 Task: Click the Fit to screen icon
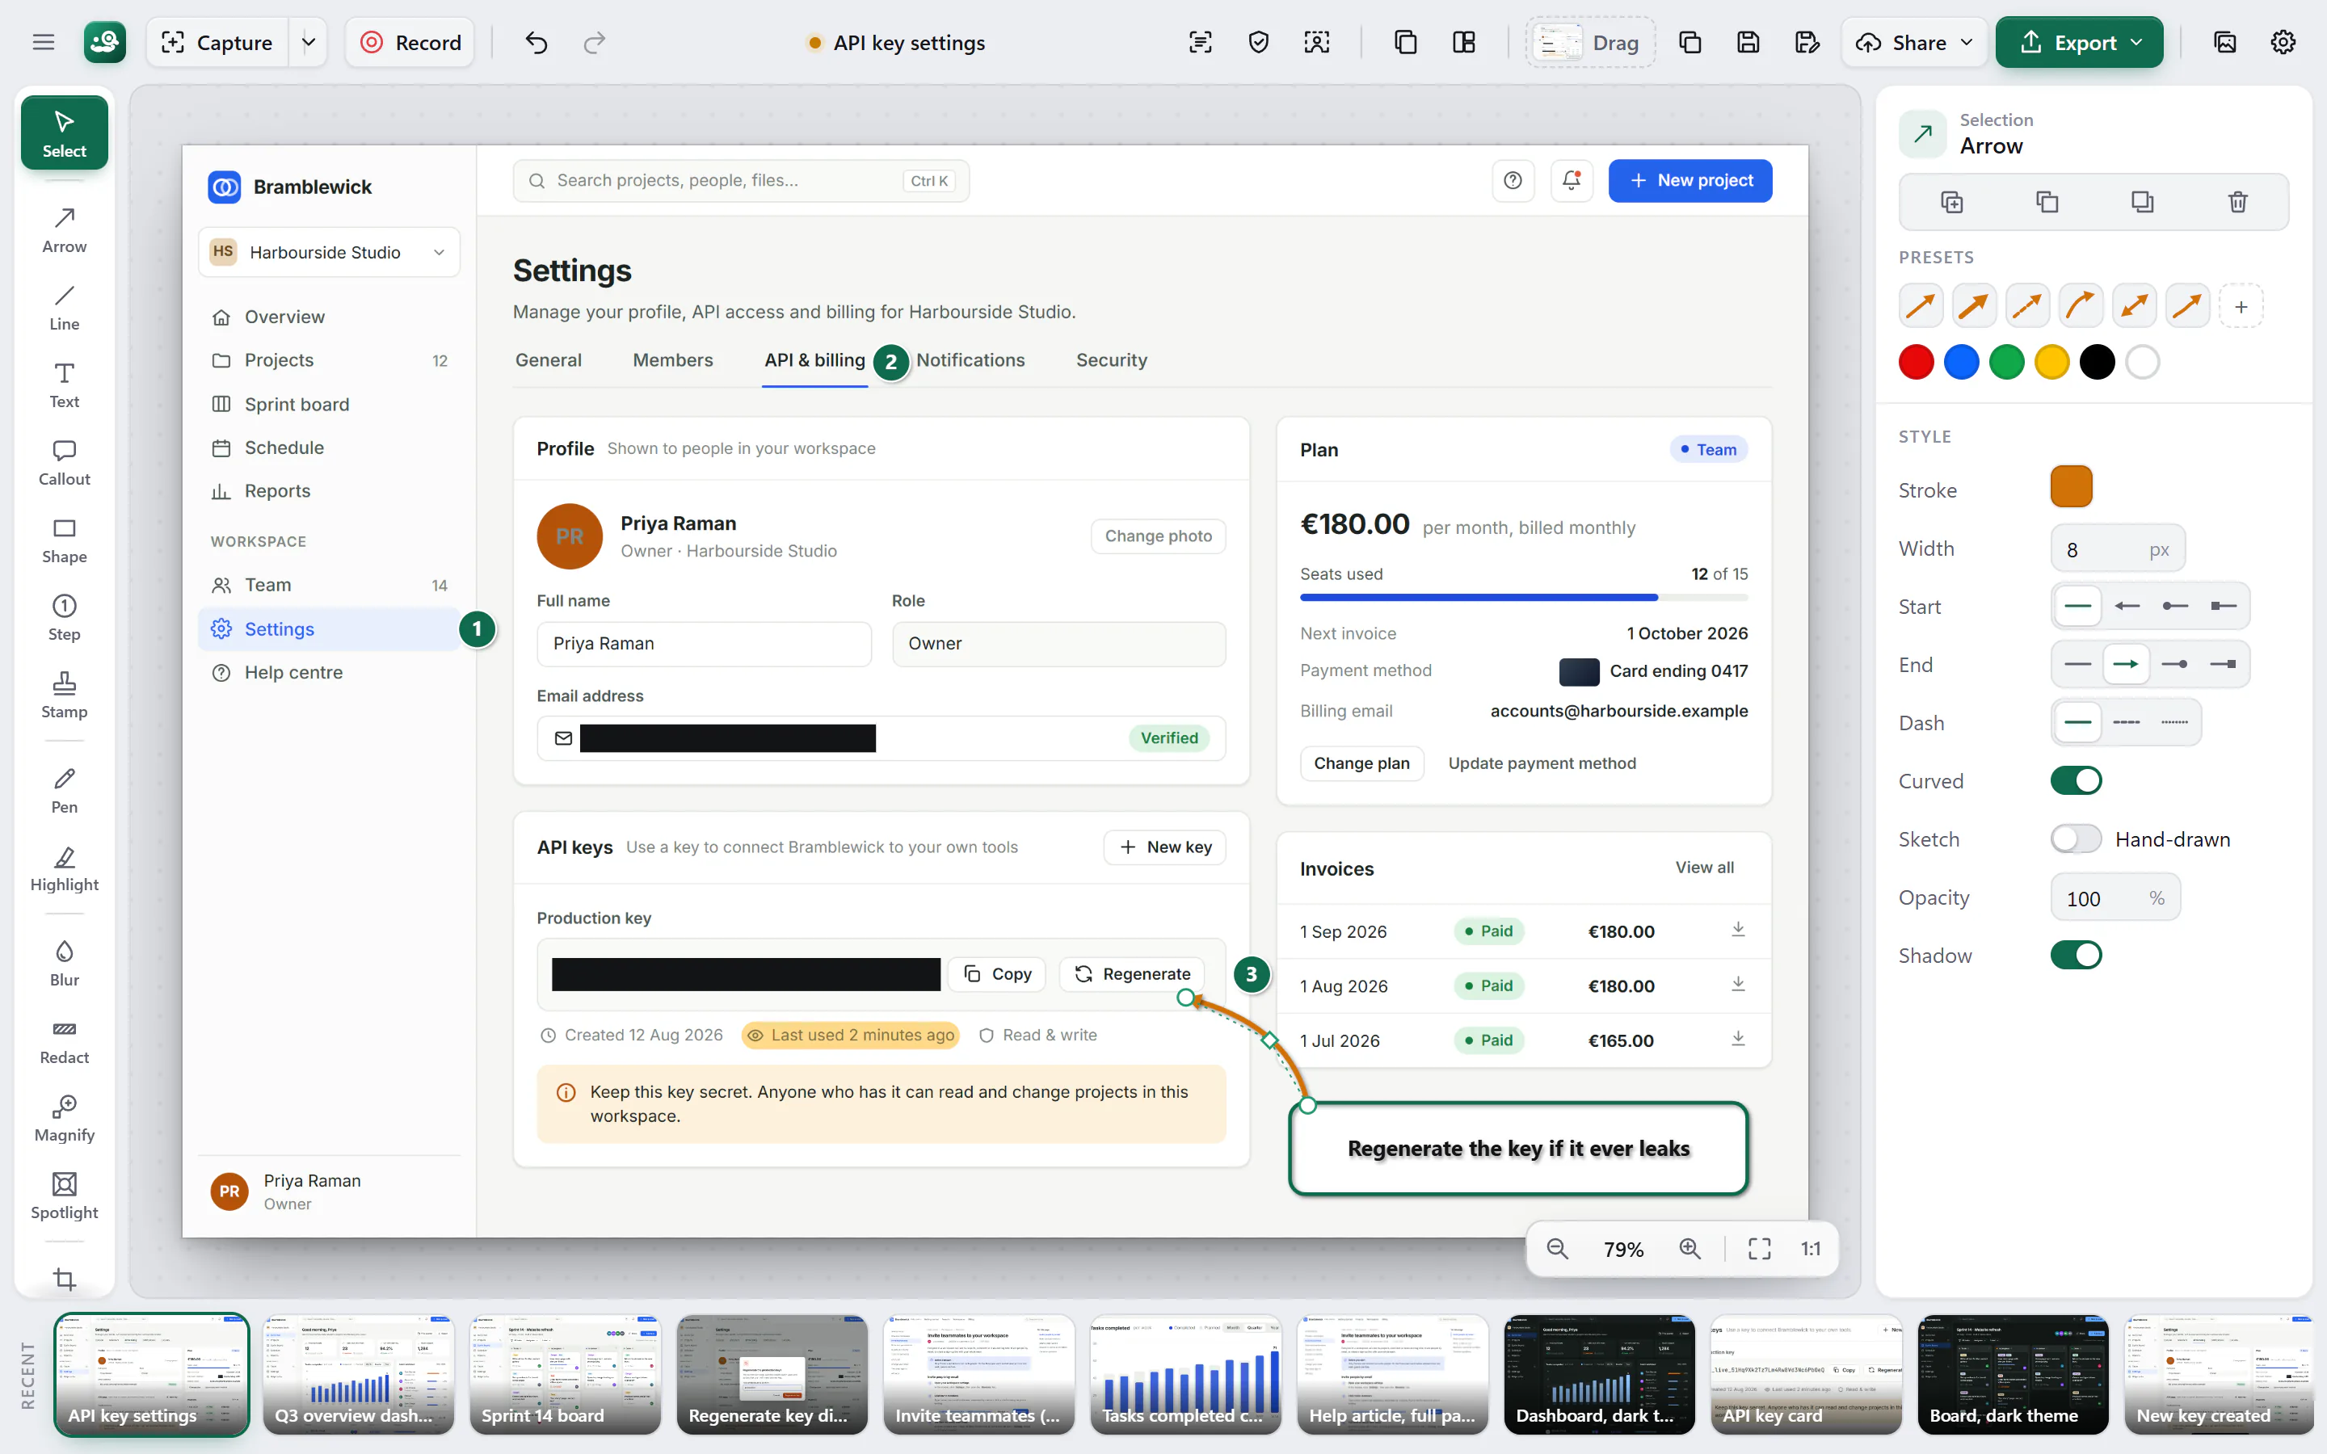[1760, 1248]
